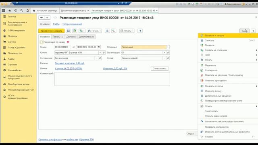This screenshot has height=145, width=258.
Task: Open Favorites star in top panel
Action: tap(10, 10)
